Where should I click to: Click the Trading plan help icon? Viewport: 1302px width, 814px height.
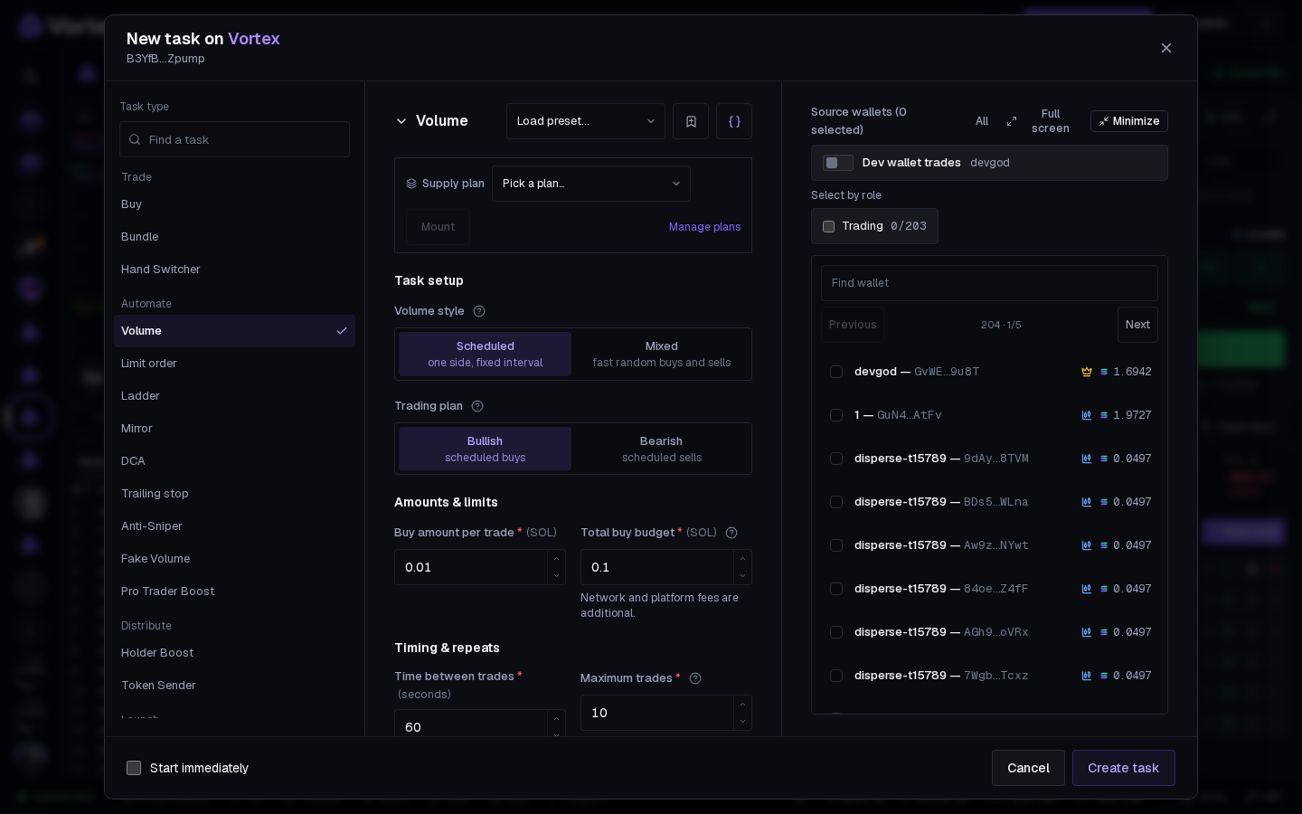[x=477, y=406]
